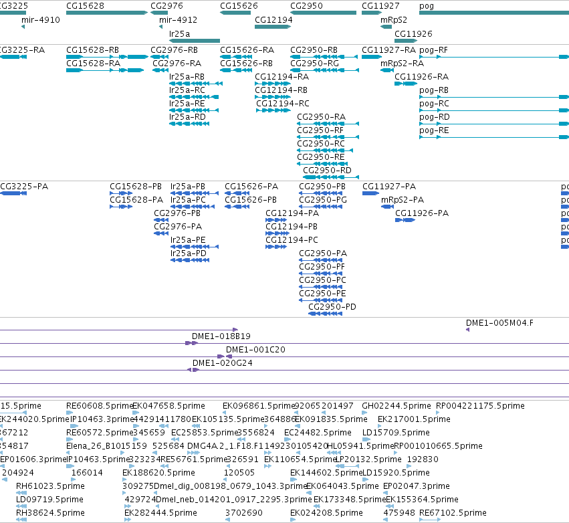Select protein CG12194-PB
The height and width of the screenshot is (523, 569).
[292, 227]
